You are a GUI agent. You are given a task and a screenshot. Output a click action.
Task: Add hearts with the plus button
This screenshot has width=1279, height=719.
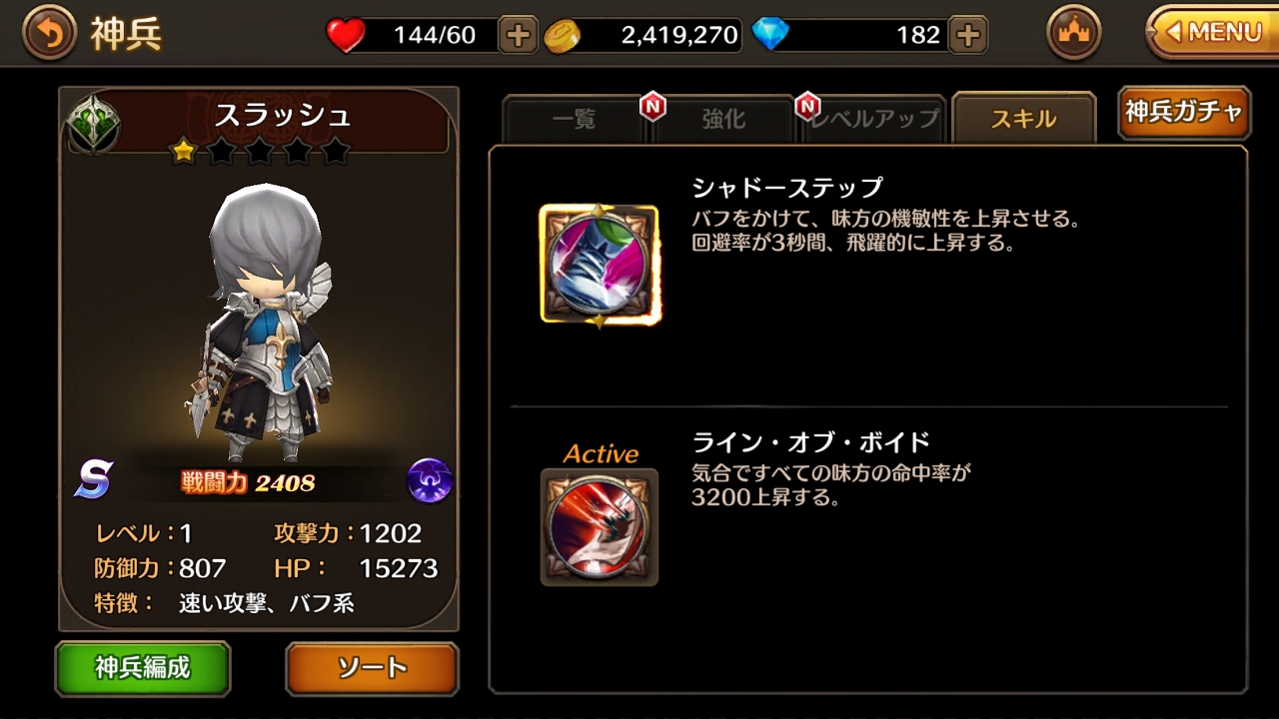click(518, 36)
